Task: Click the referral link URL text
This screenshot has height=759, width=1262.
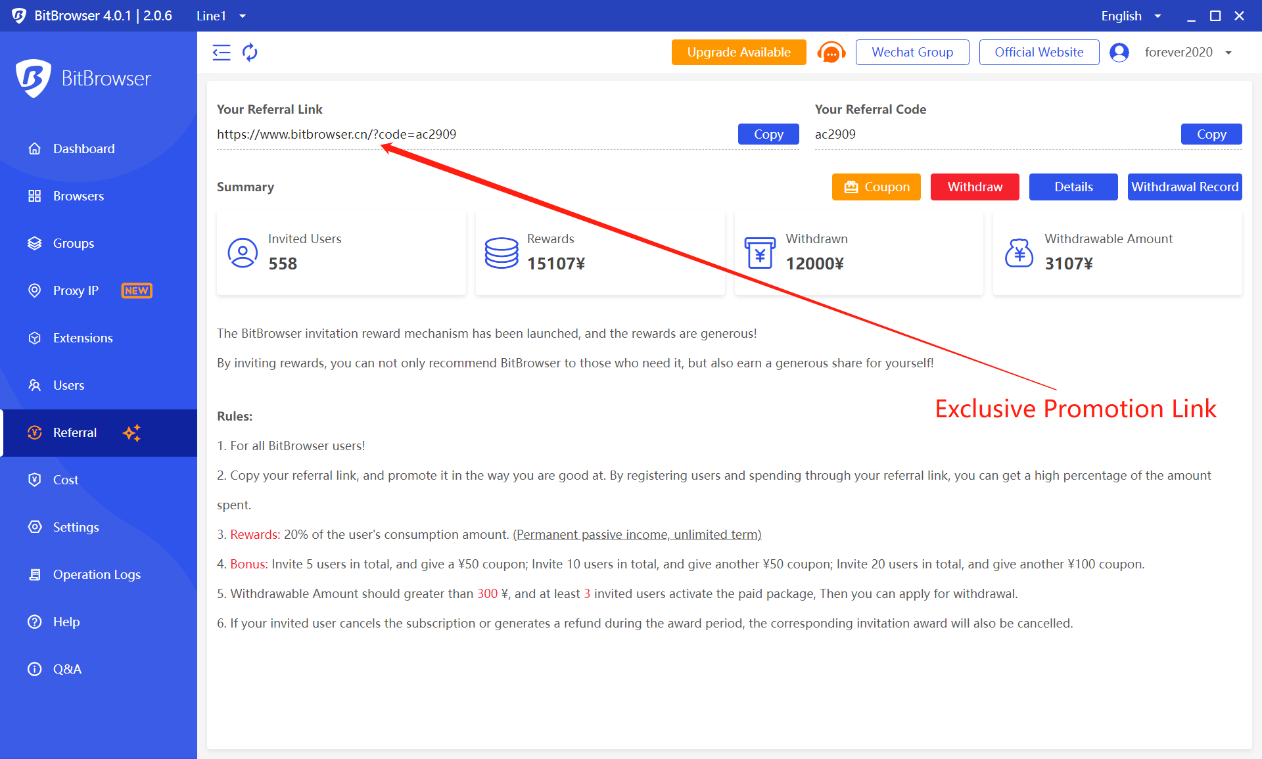Action: coord(337,134)
